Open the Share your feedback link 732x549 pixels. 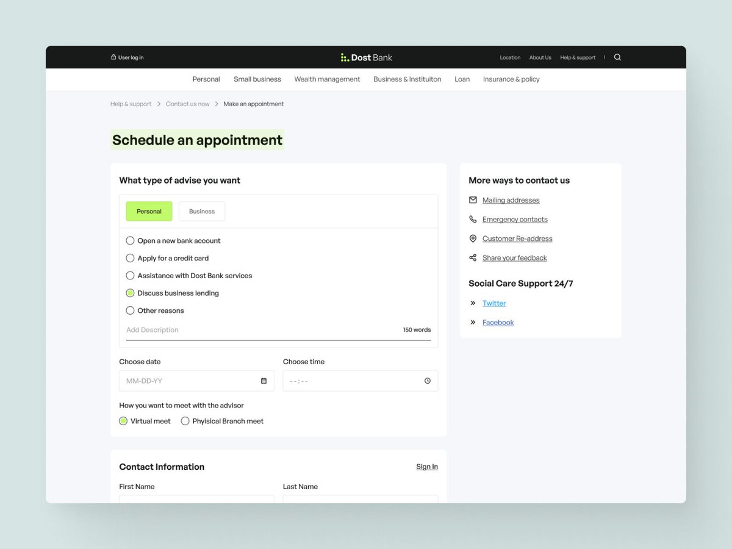515,258
